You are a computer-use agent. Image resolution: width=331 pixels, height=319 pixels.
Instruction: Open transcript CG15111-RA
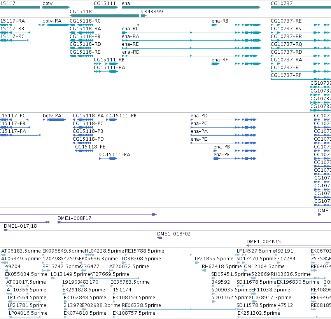[109, 68]
